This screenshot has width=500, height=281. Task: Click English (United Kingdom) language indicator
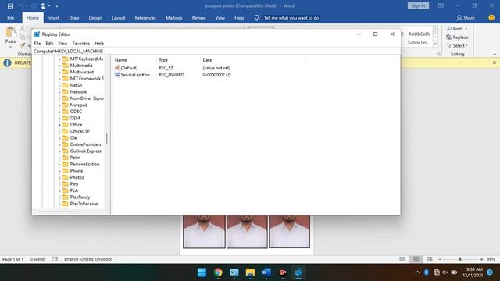88,259
